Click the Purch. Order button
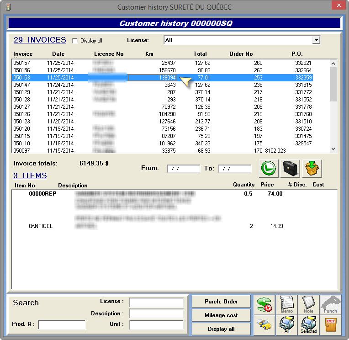Image resolution: width=349 pixels, height=340 pixels. (x=221, y=302)
